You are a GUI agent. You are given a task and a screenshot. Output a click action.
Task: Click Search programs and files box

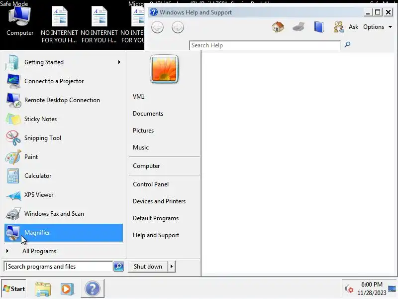59,267
